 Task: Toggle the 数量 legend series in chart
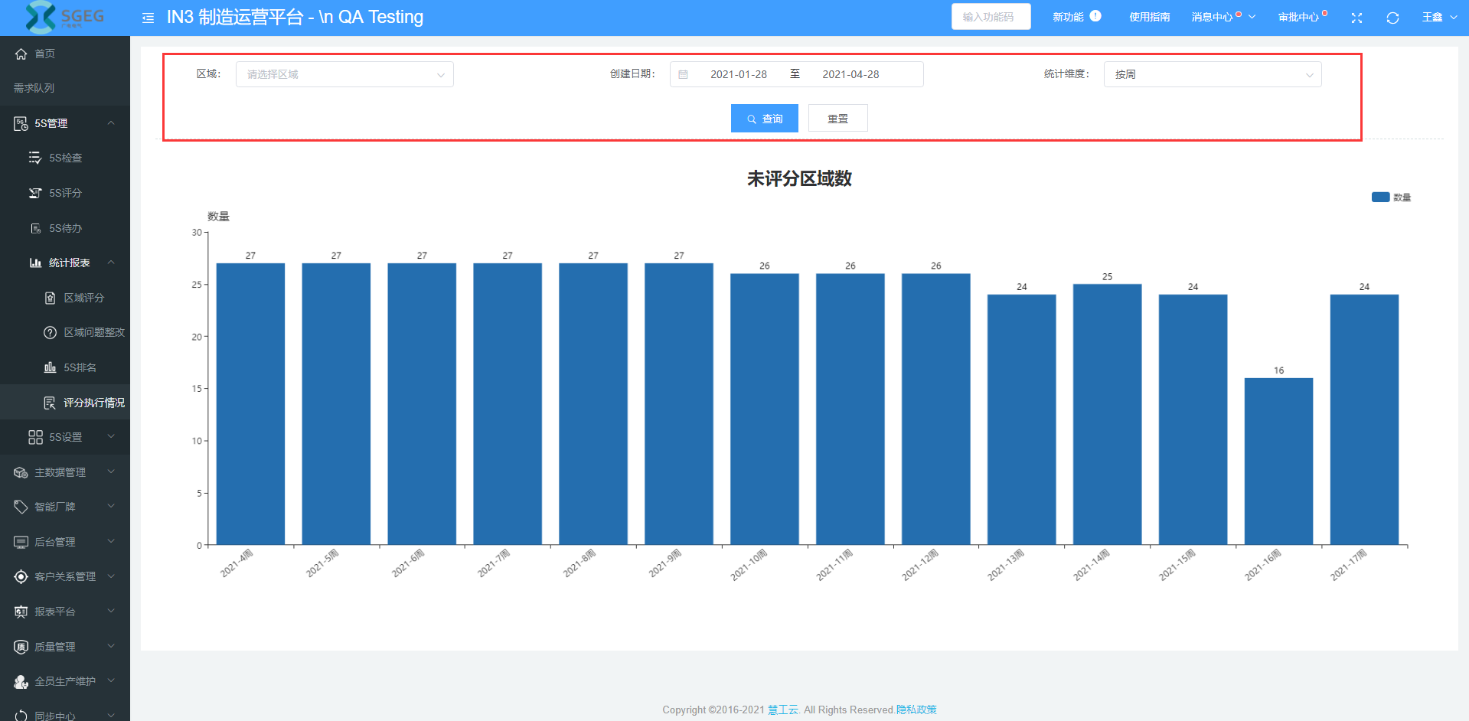(x=1390, y=197)
